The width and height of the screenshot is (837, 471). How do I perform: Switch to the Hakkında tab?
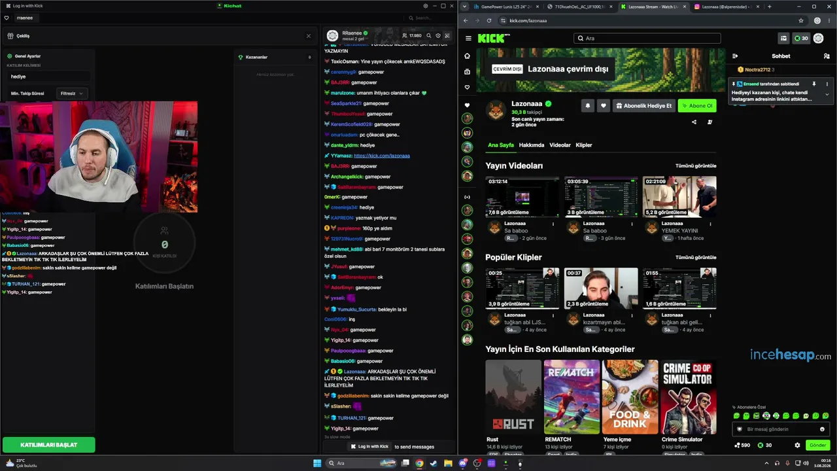point(532,145)
